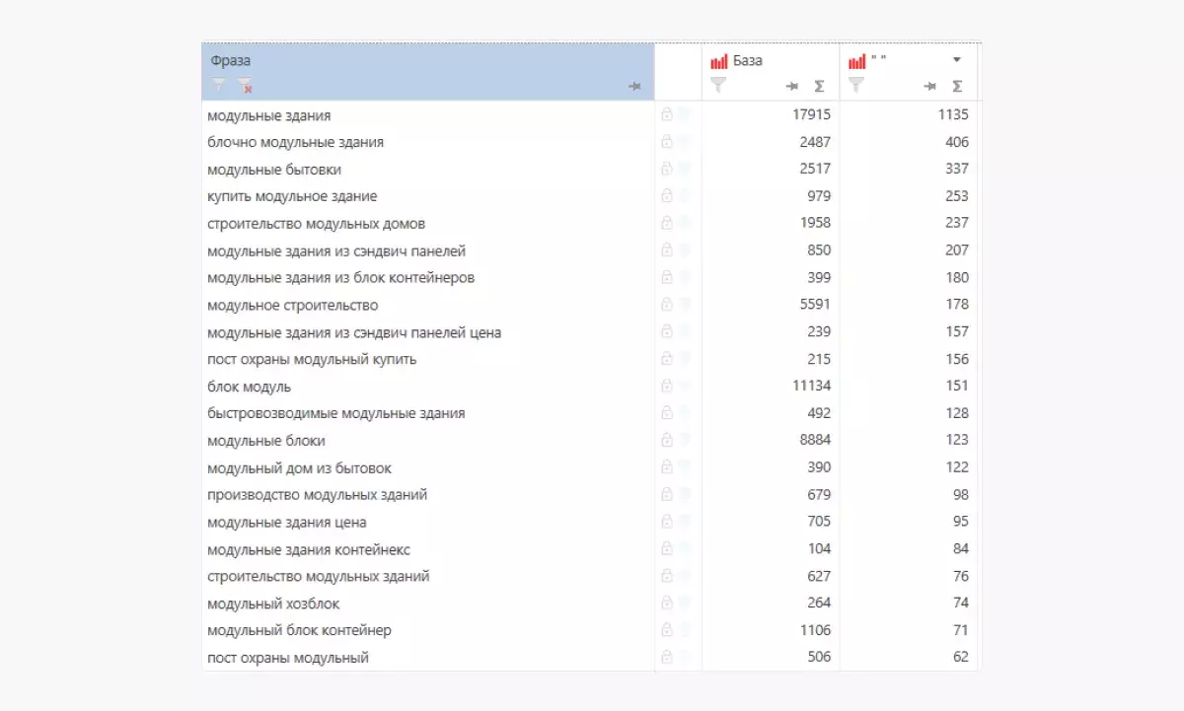Pin the " " frequency column
This screenshot has height=711, width=1184.
point(929,87)
